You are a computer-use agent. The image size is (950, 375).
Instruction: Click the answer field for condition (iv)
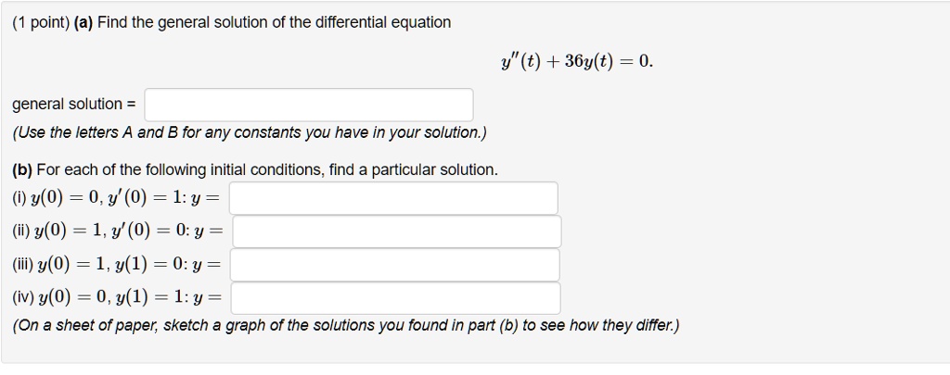click(395, 298)
